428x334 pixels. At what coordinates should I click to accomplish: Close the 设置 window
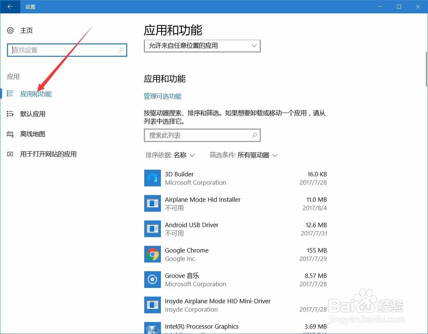point(418,6)
